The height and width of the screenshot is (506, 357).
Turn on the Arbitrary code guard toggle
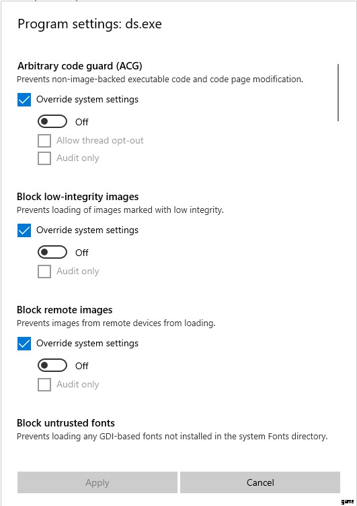pyautogui.click(x=52, y=122)
